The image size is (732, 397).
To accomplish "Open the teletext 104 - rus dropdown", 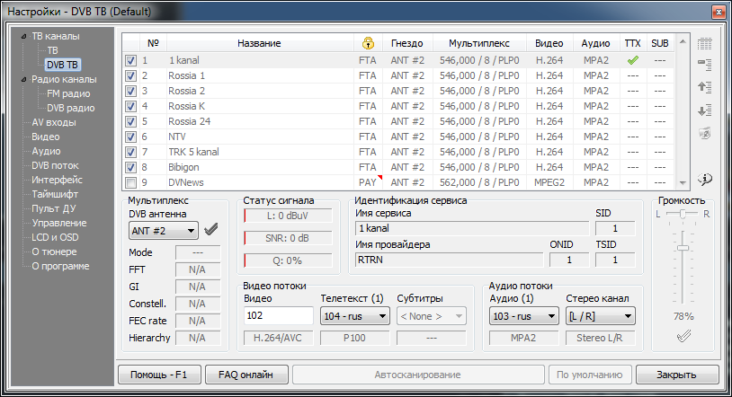I will click(x=354, y=316).
